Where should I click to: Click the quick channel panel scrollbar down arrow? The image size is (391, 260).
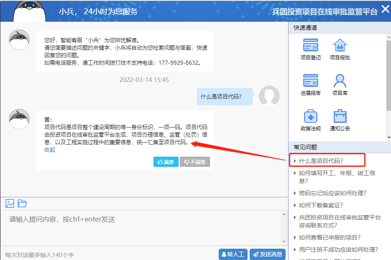tap(388, 138)
